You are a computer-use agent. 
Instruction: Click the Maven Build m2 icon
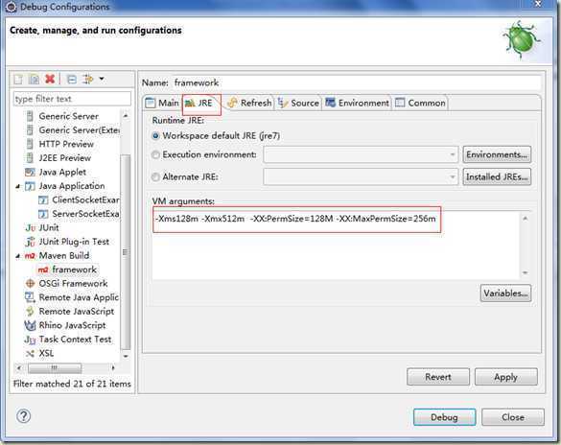coord(30,256)
